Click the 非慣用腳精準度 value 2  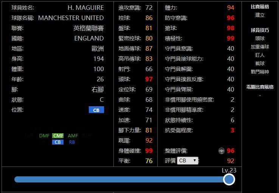232,110
